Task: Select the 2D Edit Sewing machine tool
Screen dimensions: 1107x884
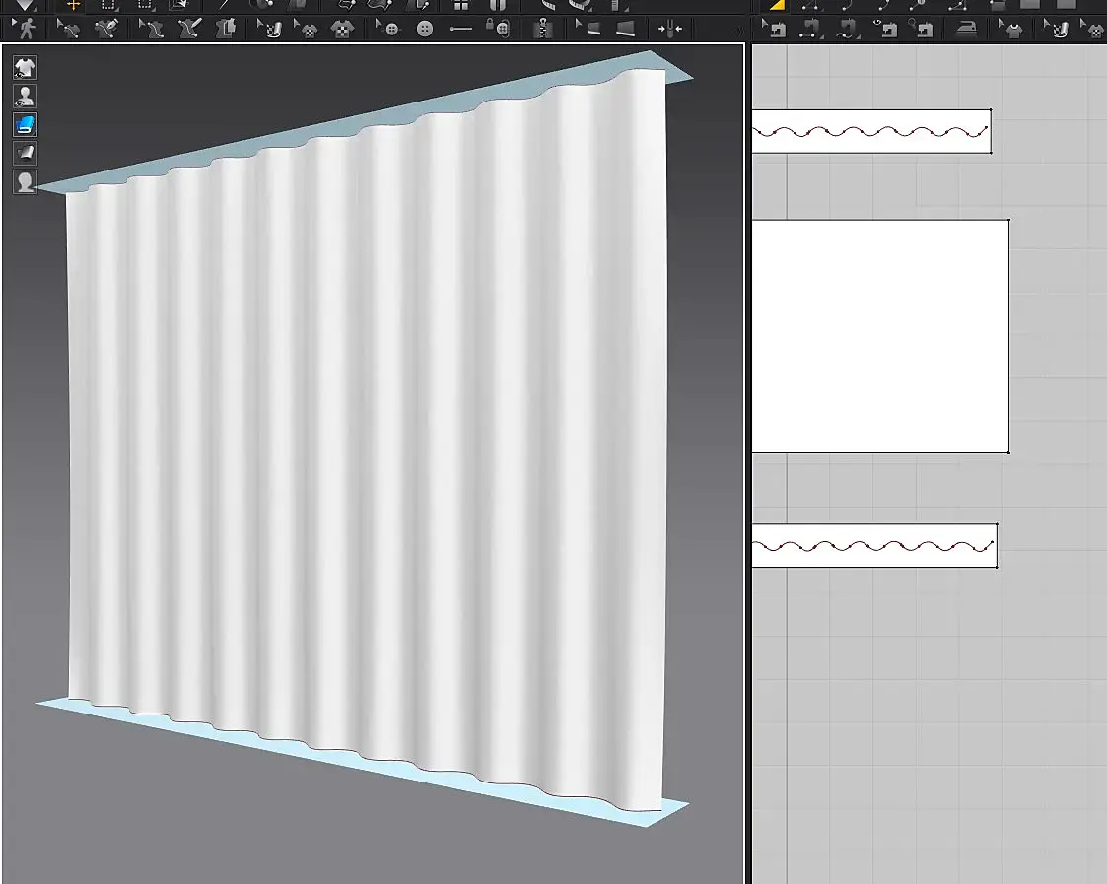Action: [x=775, y=29]
